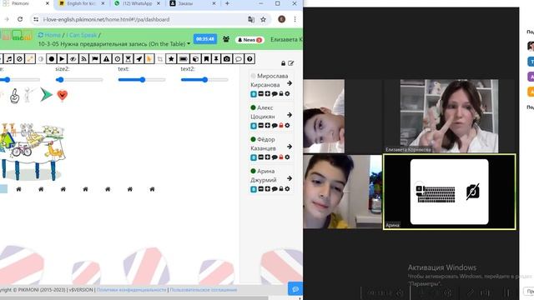
Task: Open blue chat widget button
Action: coord(295,289)
